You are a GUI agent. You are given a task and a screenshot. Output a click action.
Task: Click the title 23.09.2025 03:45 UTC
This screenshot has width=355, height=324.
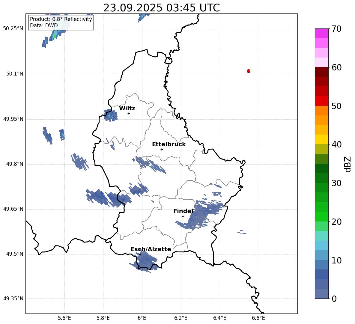(x=161, y=8)
